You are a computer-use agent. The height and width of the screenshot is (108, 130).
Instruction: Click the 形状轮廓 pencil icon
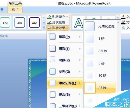[49, 23]
